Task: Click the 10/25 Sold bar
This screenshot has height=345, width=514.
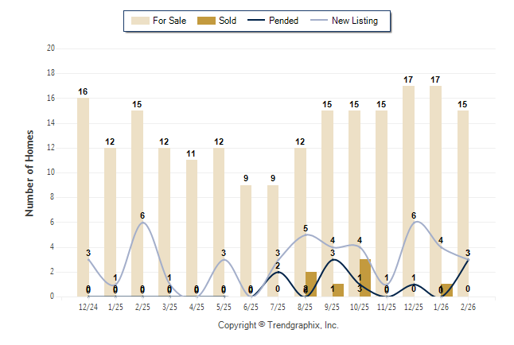Action: 365,277
